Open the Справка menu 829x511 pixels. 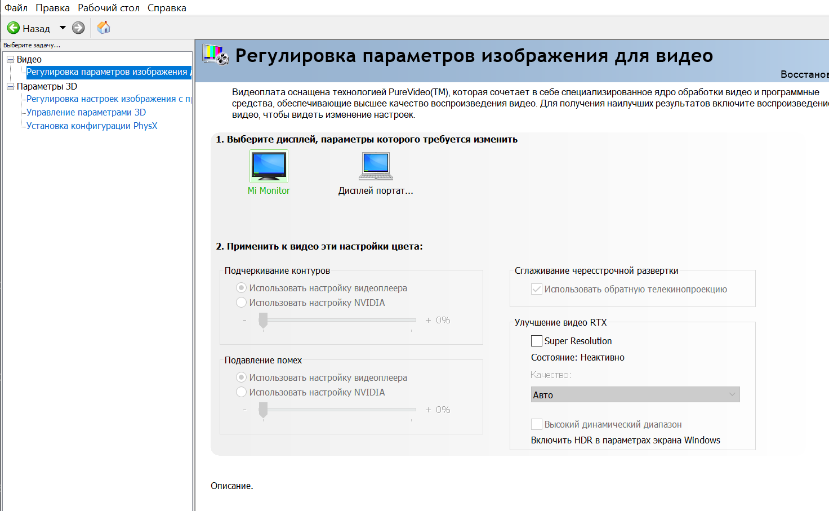167,8
